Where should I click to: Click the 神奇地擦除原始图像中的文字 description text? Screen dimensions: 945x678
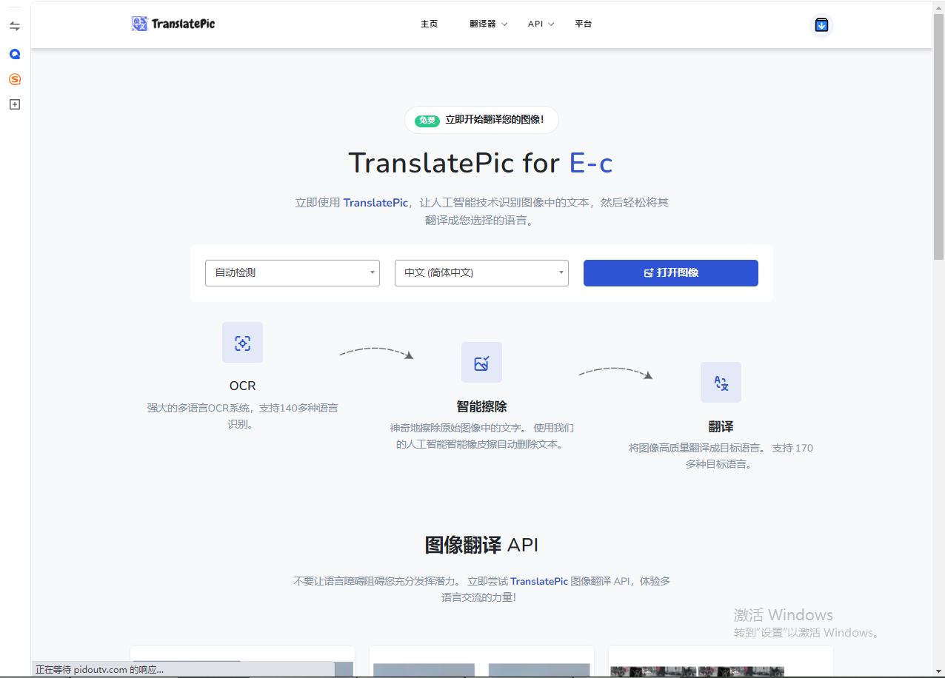(x=481, y=436)
